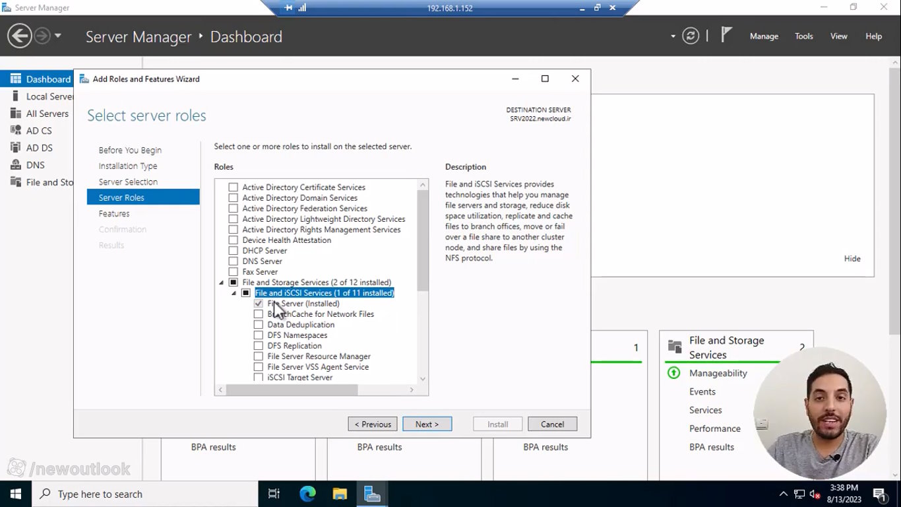Check Active Directory Domain Services
Image resolution: width=901 pixels, height=507 pixels.
tap(233, 198)
